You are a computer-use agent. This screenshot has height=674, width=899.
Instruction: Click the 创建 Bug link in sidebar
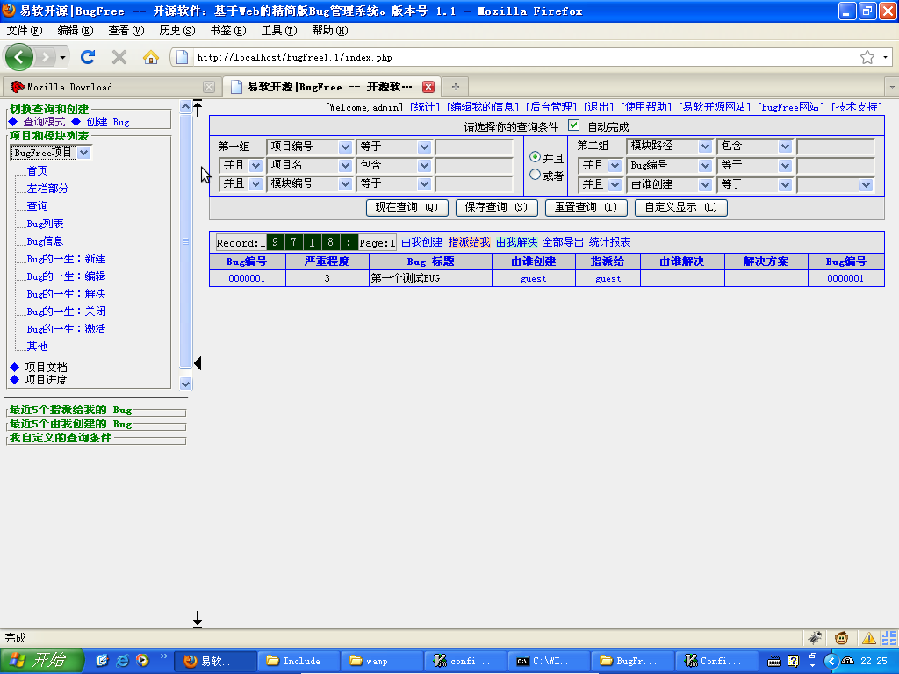click(108, 121)
